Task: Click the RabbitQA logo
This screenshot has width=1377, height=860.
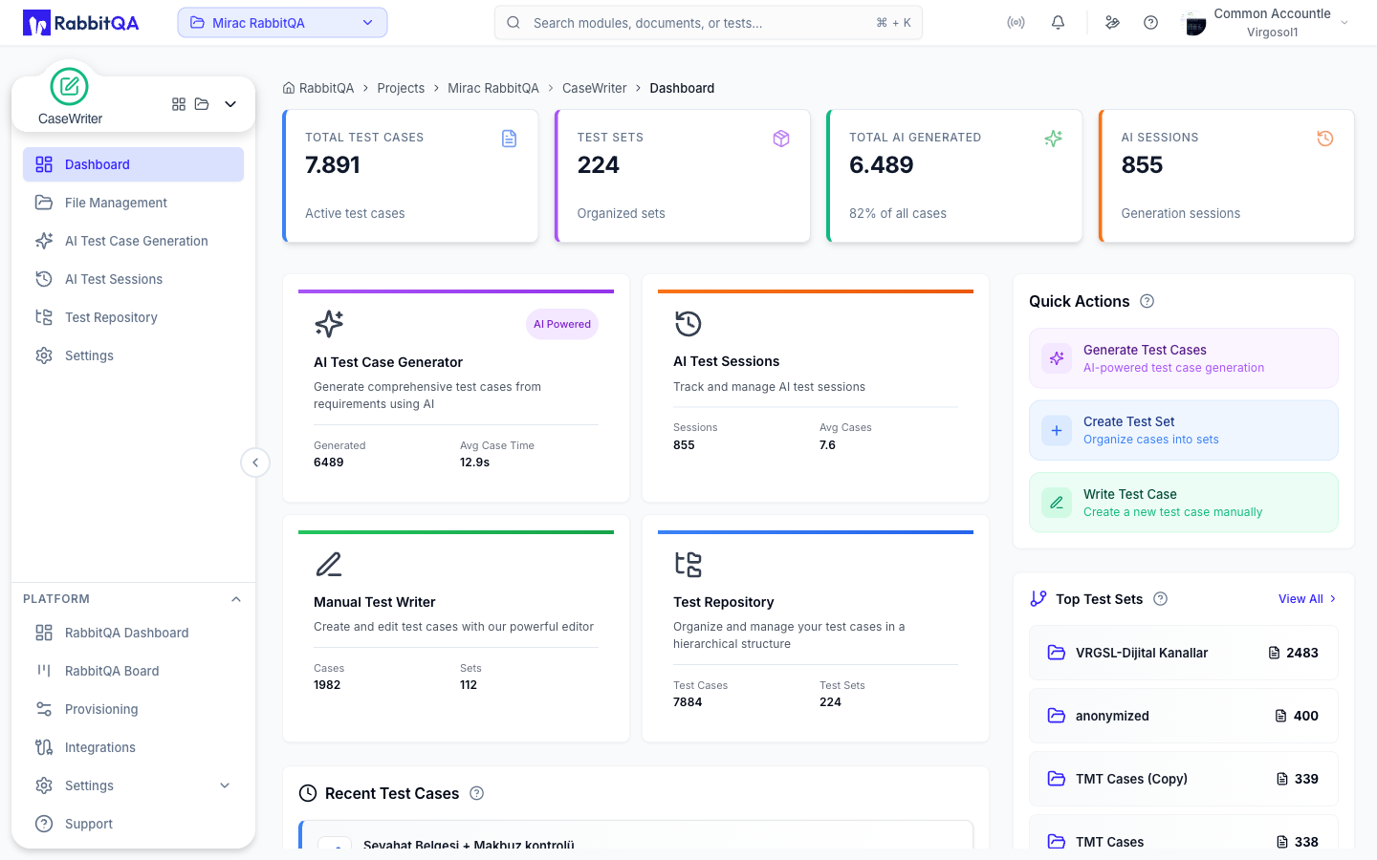Action: click(81, 23)
